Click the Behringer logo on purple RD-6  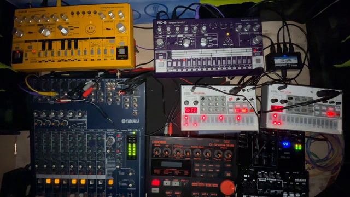[229, 42]
